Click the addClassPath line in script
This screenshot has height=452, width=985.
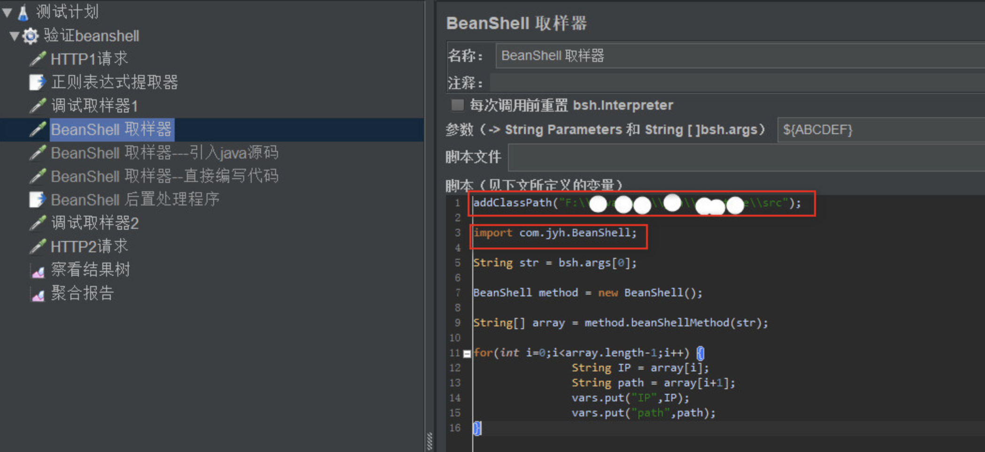tap(637, 203)
